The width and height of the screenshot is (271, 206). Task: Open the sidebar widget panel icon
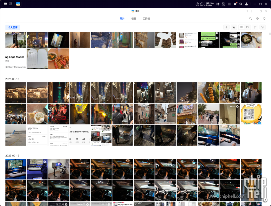218,4
